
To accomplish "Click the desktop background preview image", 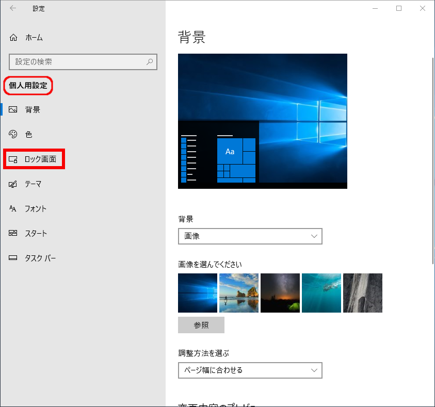I will tap(263, 121).
